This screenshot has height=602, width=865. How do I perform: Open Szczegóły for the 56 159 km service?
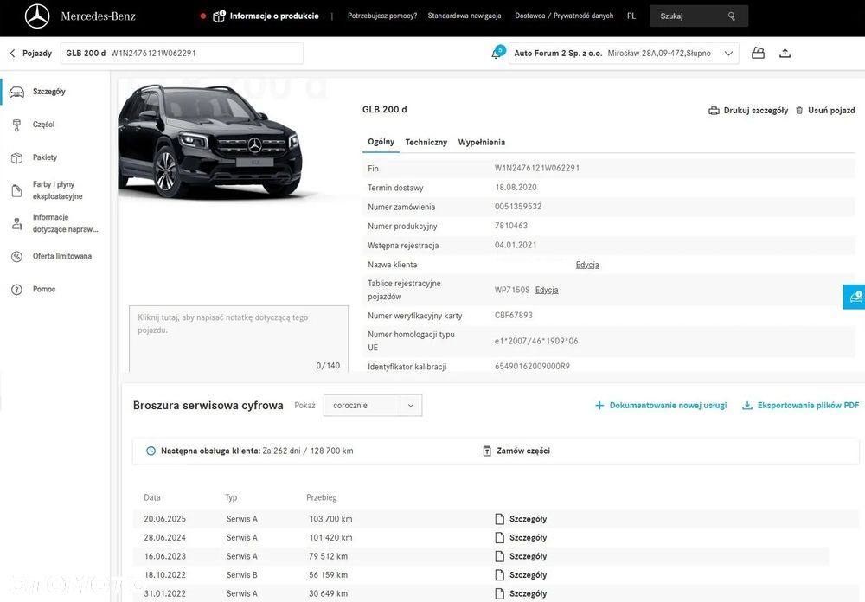528,575
